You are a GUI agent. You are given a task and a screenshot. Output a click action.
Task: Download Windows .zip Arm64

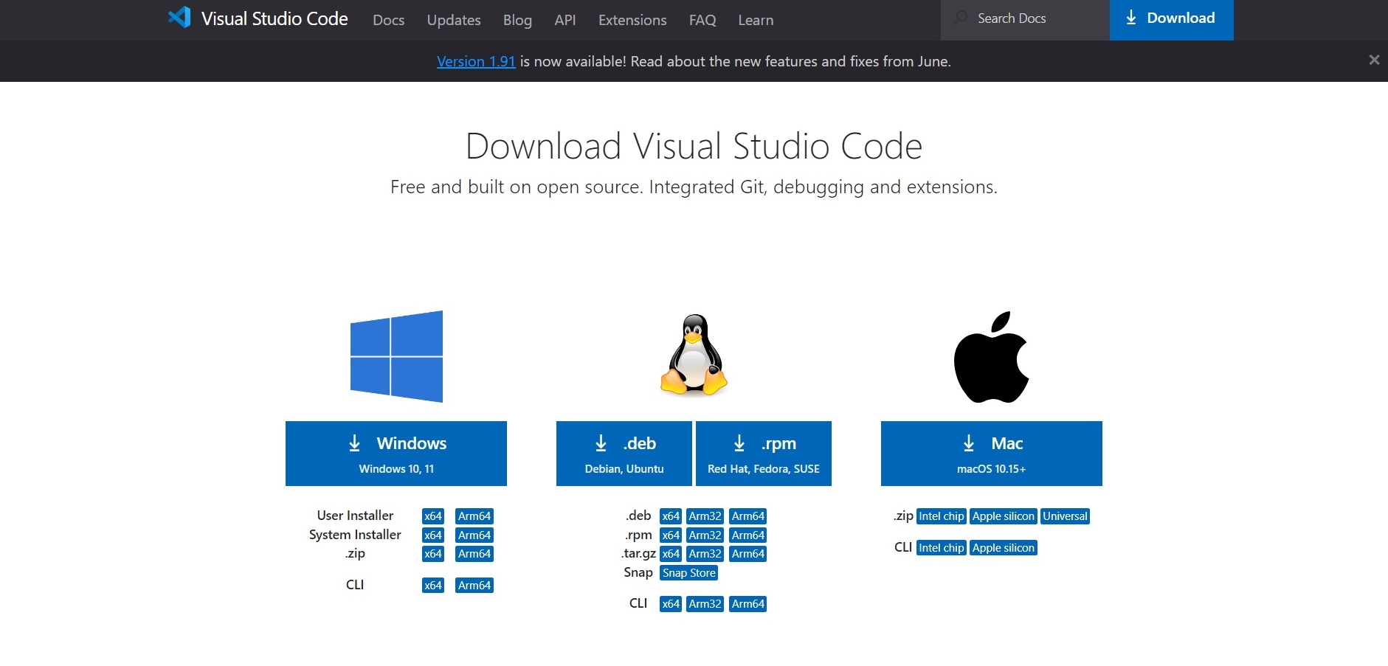pyautogui.click(x=474, y=554)
